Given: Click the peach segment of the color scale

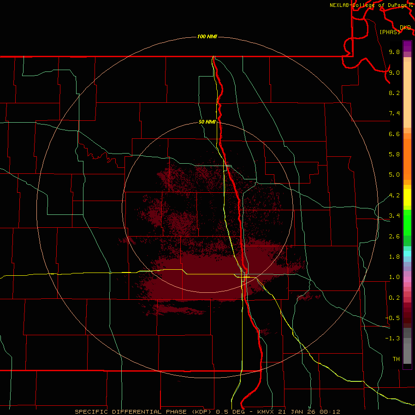Looking at the screenshot, I should (x=407, y=95).
